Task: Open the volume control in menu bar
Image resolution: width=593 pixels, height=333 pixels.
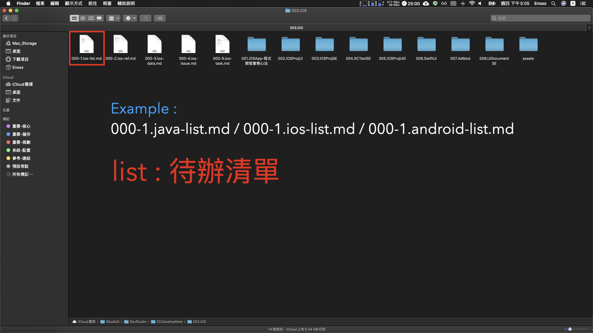Action: tap(480, 3)
